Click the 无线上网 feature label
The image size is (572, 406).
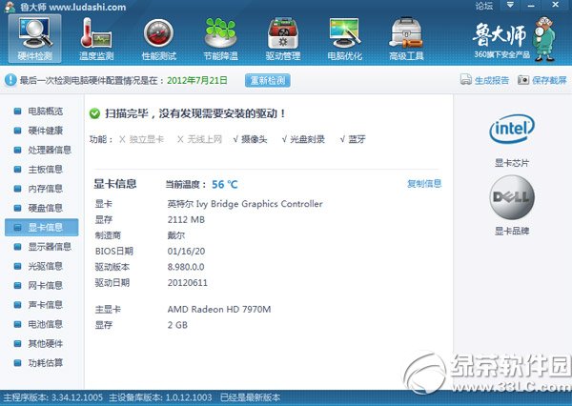click(205, 139)
